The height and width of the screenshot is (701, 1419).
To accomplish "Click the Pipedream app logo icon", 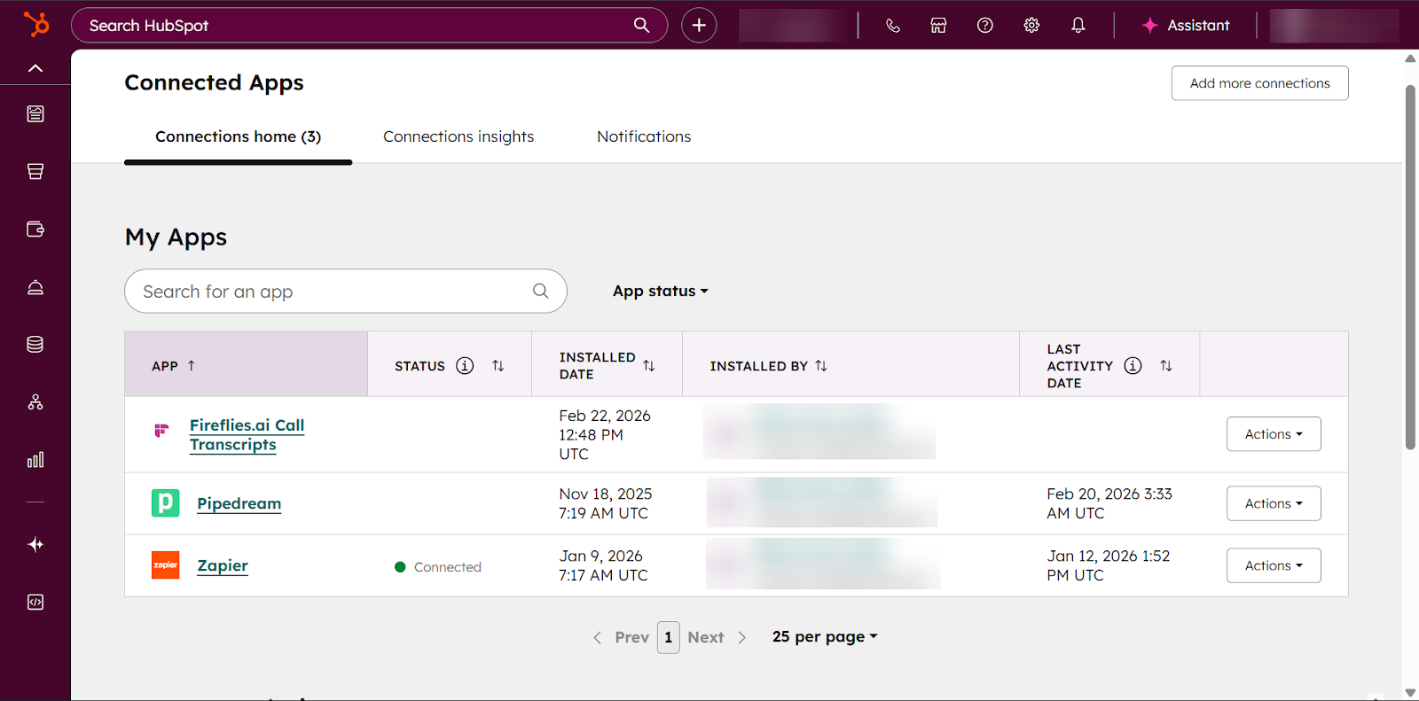I will pyautogui.click(x=165, y=502).
